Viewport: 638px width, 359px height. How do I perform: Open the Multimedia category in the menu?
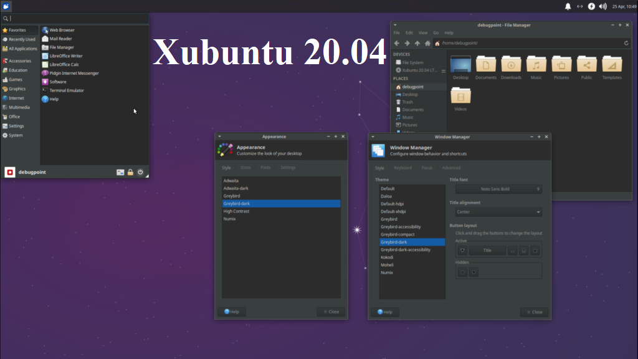(20, 107)
